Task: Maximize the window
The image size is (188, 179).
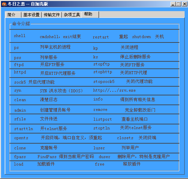Action: (x=179, y=4)
